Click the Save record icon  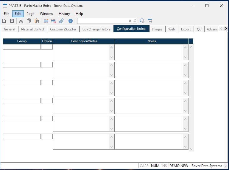point(12,21)
